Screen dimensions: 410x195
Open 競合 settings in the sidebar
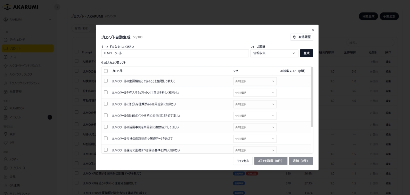coord(28,134)
